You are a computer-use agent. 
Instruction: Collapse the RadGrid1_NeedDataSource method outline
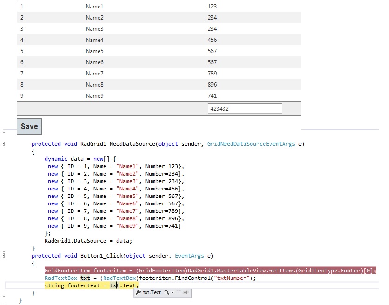tap(4, 144)
